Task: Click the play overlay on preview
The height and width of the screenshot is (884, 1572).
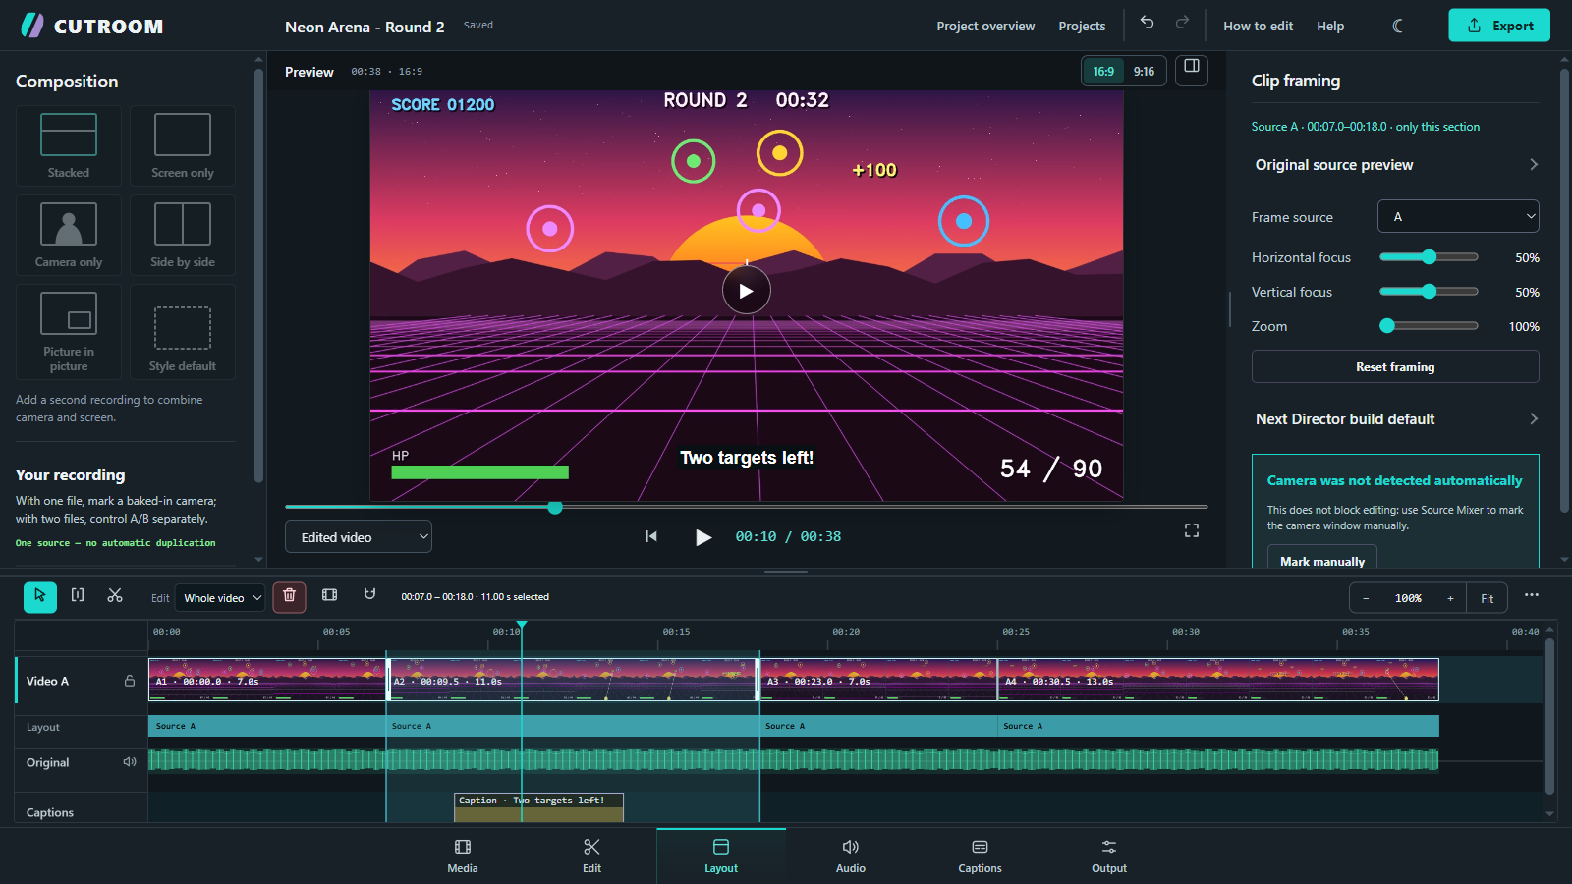Action: (x=747, y=291)
